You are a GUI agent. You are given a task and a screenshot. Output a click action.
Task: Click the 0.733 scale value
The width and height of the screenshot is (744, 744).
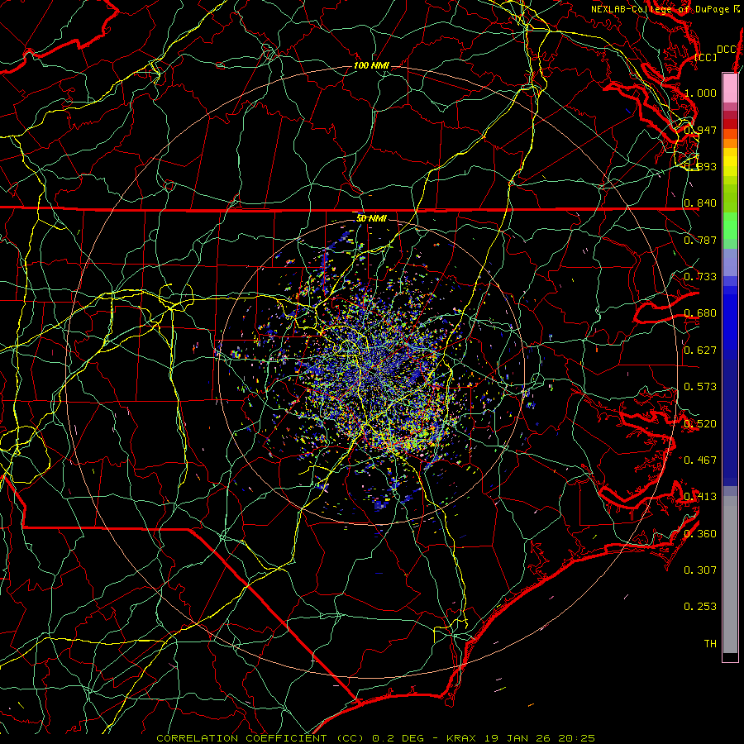(700, 277)
